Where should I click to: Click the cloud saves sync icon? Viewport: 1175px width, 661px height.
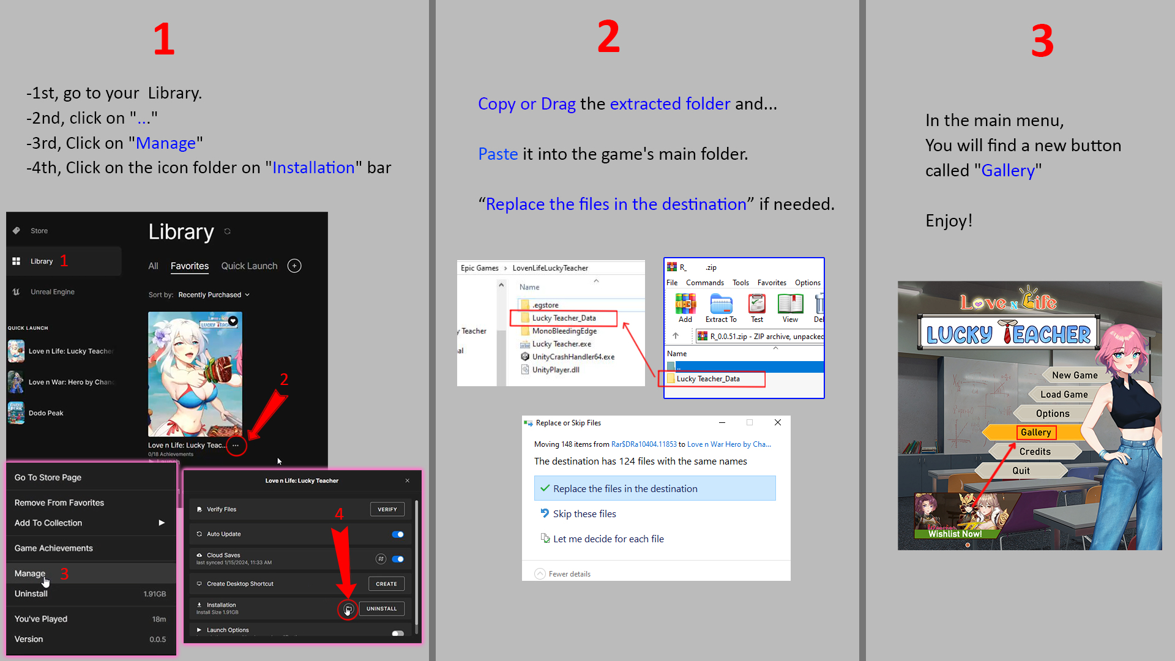click(381, 559)
